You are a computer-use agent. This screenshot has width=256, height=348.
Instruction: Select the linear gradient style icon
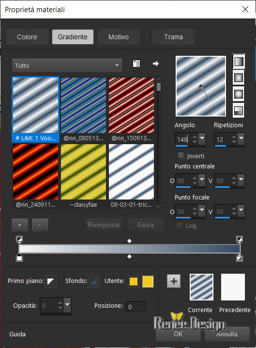(239, 61)
